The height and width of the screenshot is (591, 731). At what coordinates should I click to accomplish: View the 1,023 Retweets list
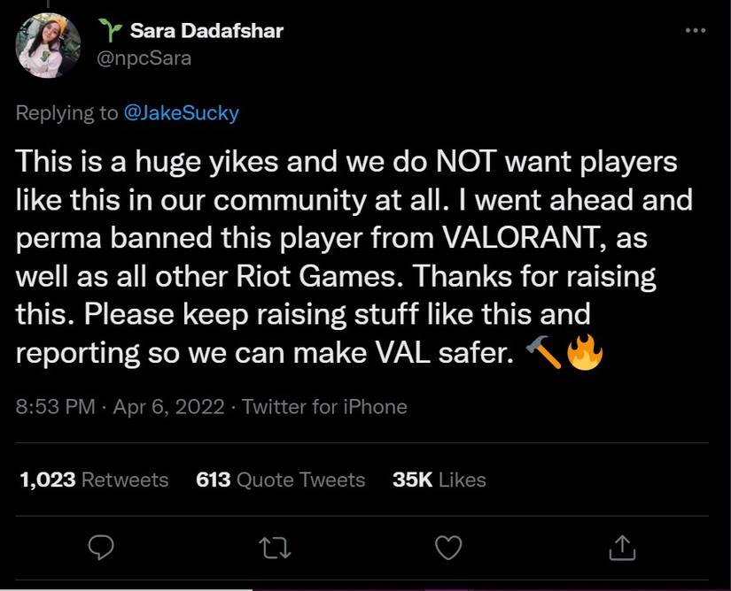94,480
